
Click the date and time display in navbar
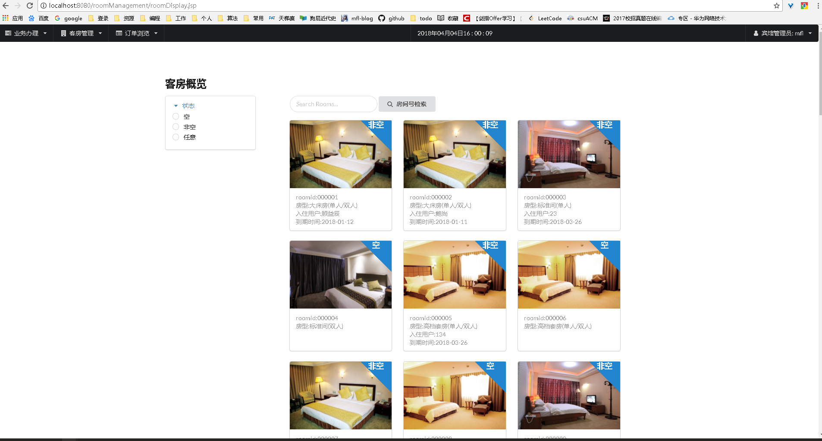click(x=455, y=33)
